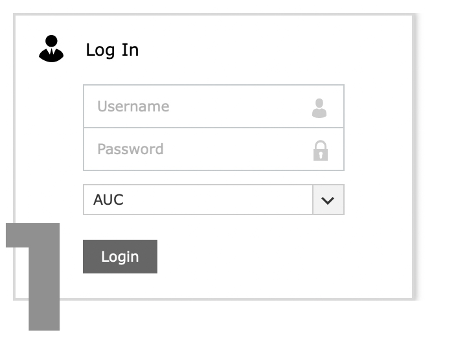Click the down chevron arrow icon

328,200
